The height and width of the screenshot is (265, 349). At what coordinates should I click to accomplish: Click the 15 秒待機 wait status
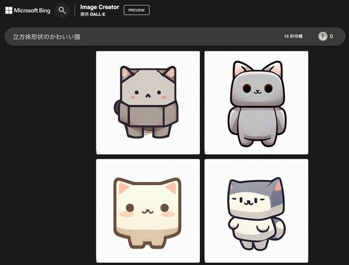[x=293, y=37]
